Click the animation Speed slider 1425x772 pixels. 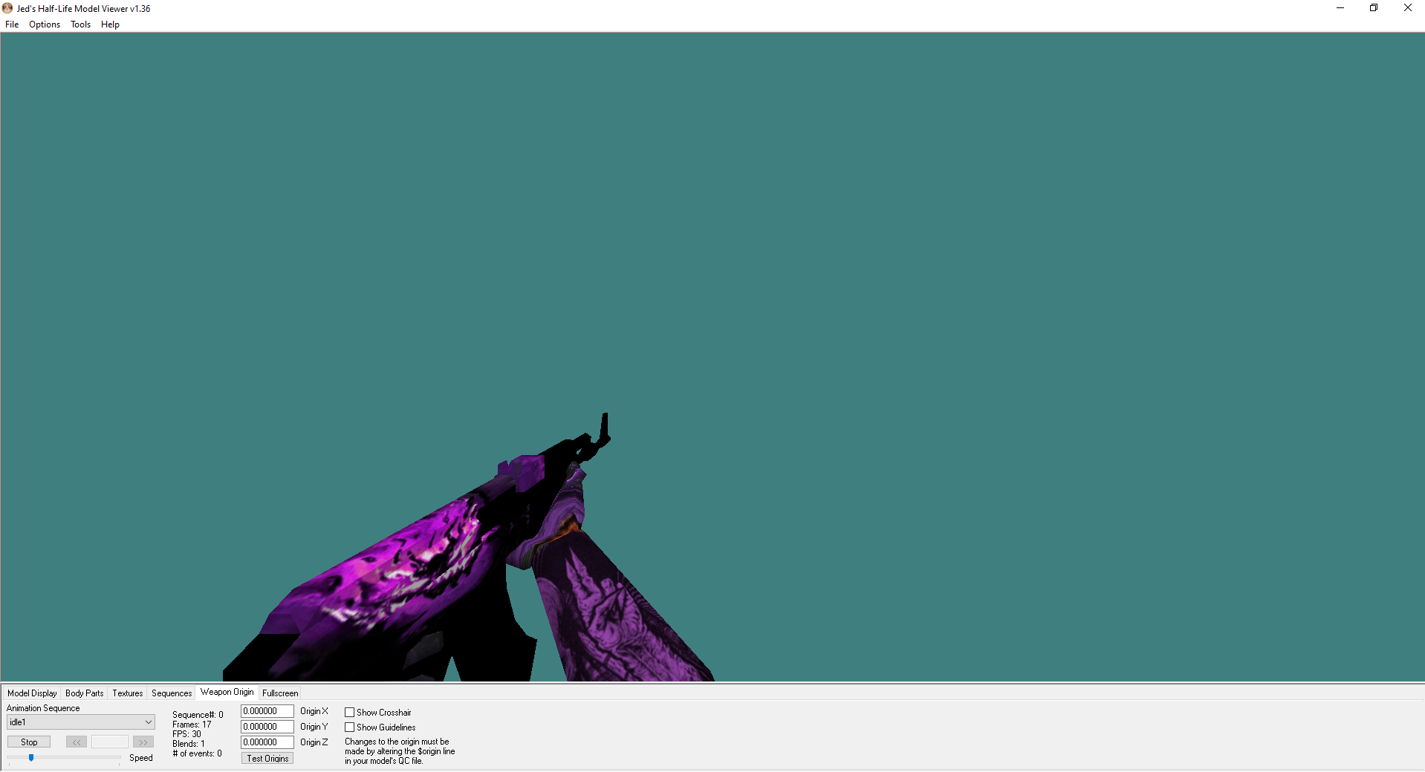(64, 758)
